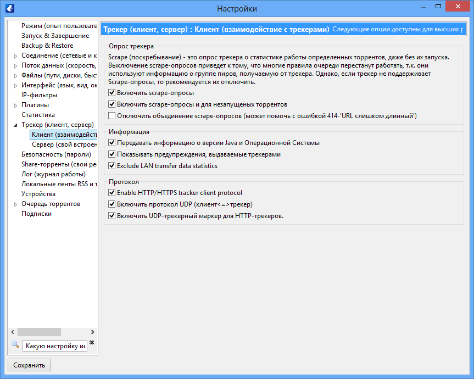Screen dimensions: 474x379
Task: Expand the 'Очередь торрентов' node arrow
Action: tap(16, 204)
